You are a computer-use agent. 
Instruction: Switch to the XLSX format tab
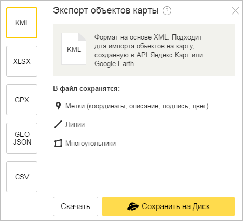(22, 61)
